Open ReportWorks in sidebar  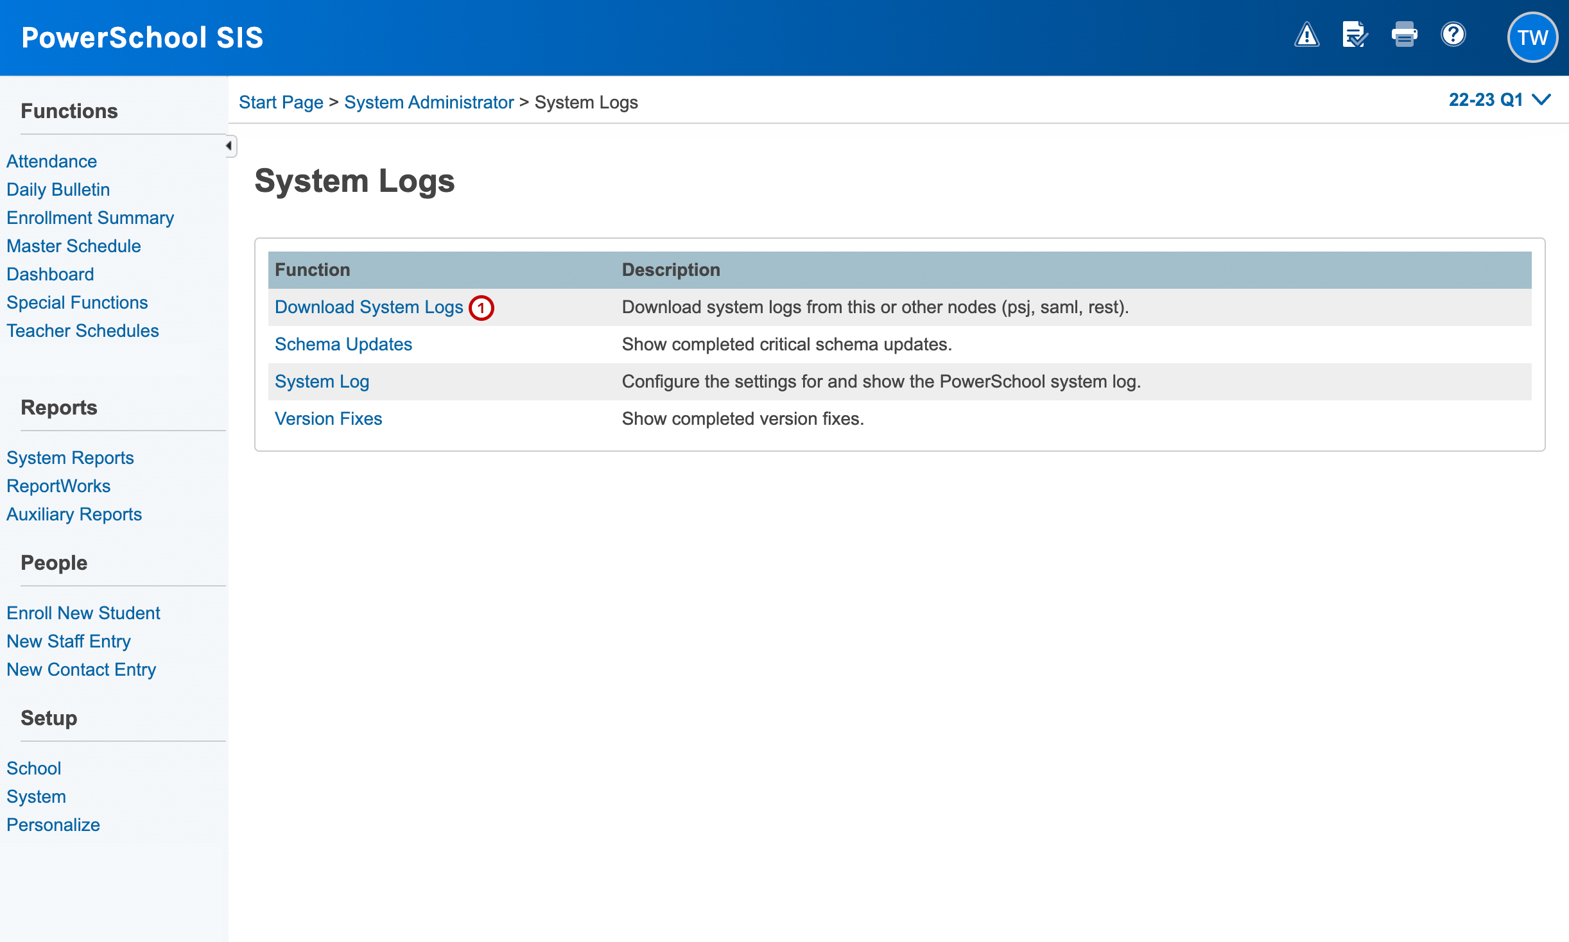click(58, 486)
